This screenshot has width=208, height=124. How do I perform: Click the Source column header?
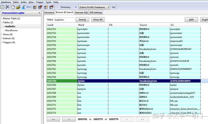coord(154,25)
